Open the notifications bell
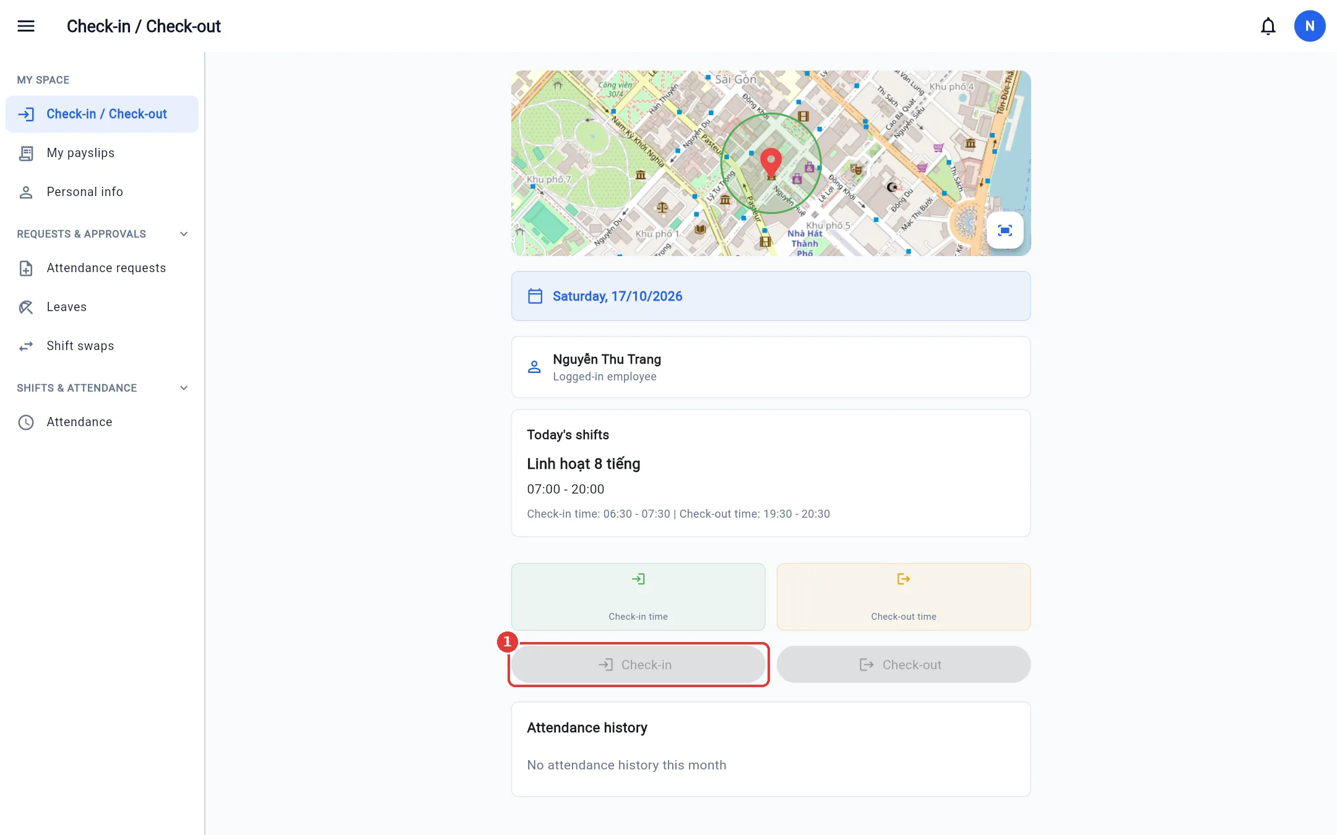Image resolution: width=1337 pixels, height=835 pixels. click(1268, 26)
